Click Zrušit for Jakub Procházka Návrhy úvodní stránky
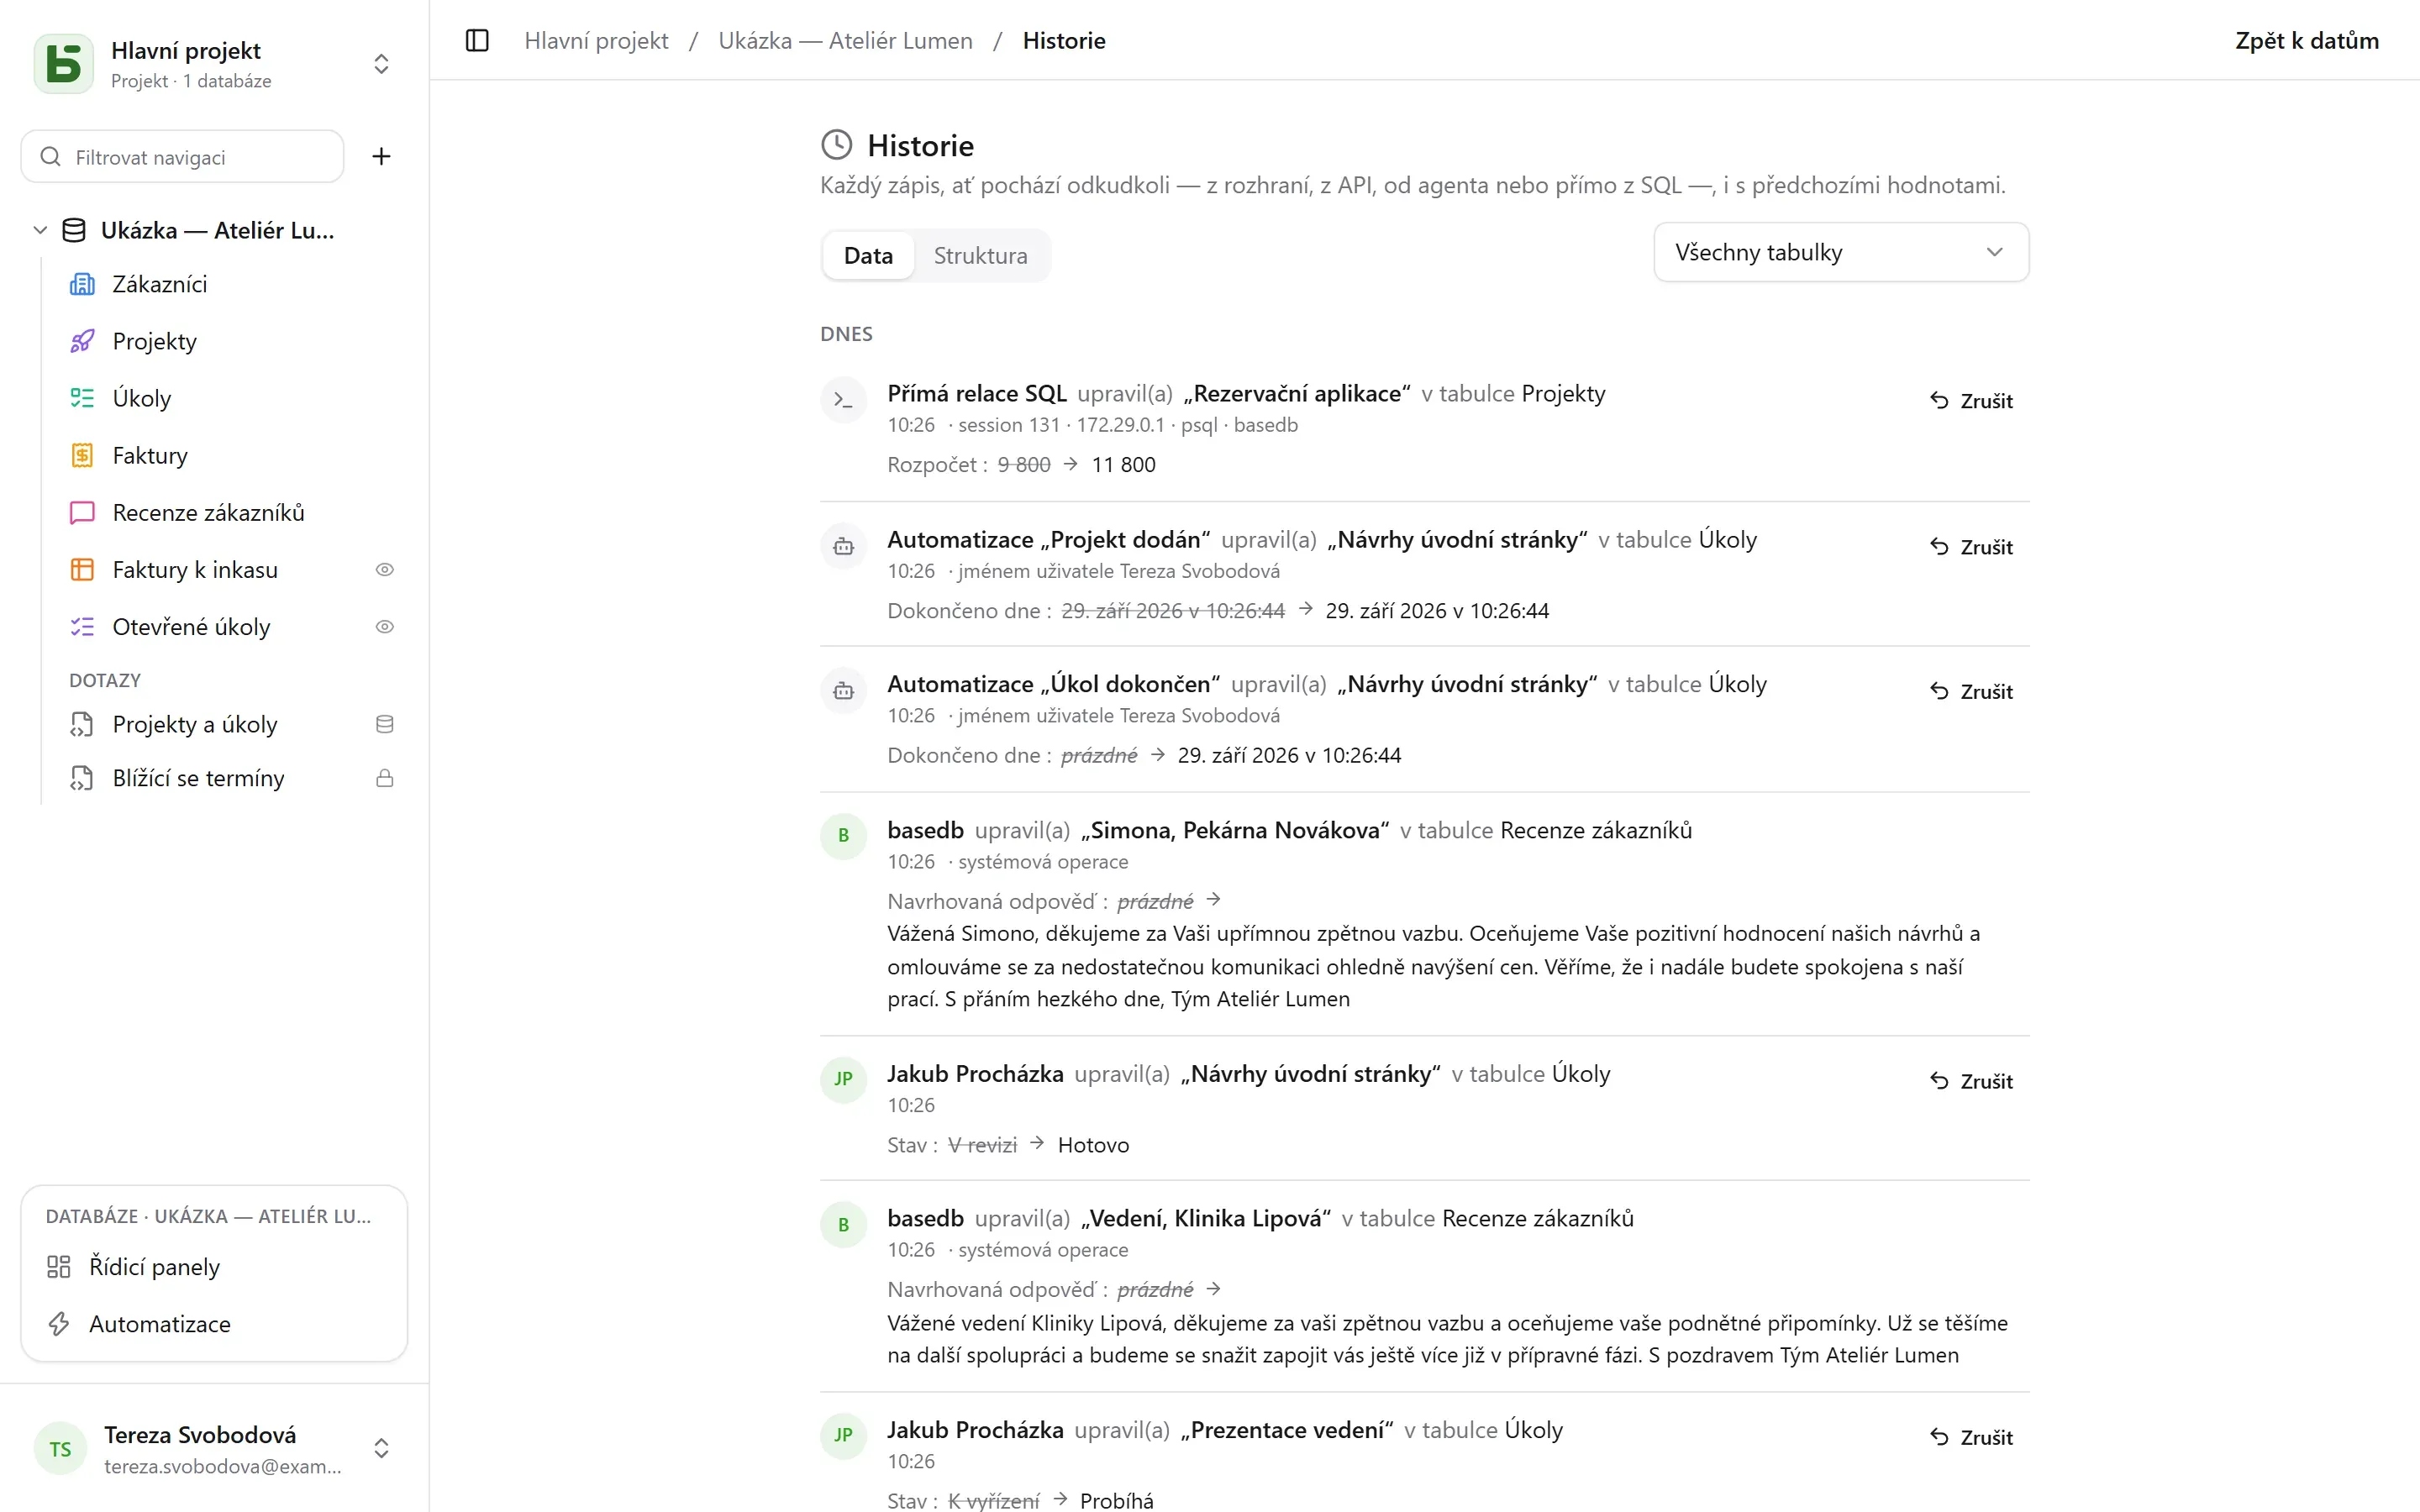The width and height of the screenshot is (2420, 1512). click(x=1972, y=1081)
